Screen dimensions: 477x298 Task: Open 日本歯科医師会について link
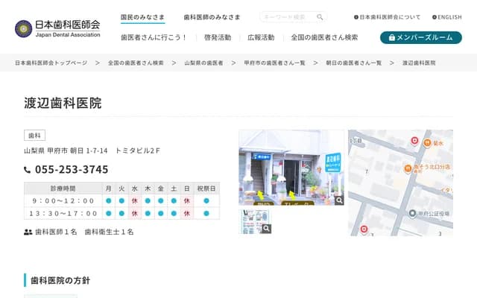(x=388, y=17)
